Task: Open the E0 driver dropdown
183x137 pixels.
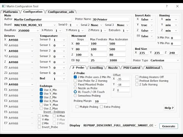Action: click(x=21, y=84)
